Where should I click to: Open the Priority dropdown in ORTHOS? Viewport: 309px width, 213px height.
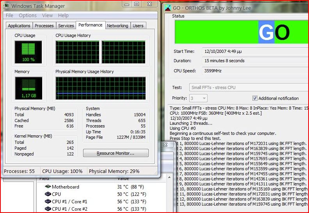click(x=198, y=98)
